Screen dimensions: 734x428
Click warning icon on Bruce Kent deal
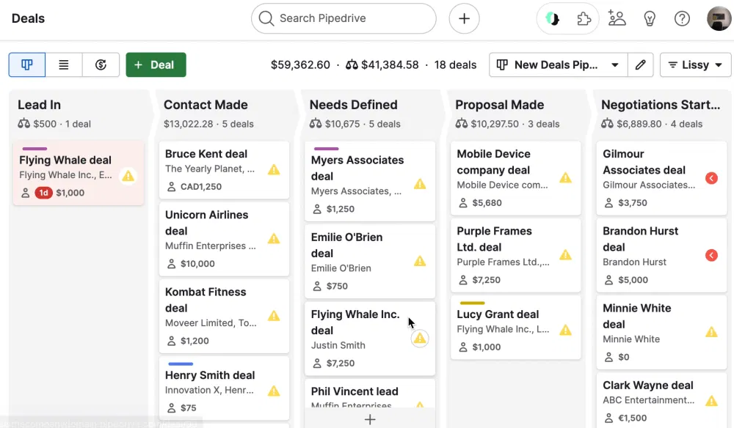(x=274, y=169)
